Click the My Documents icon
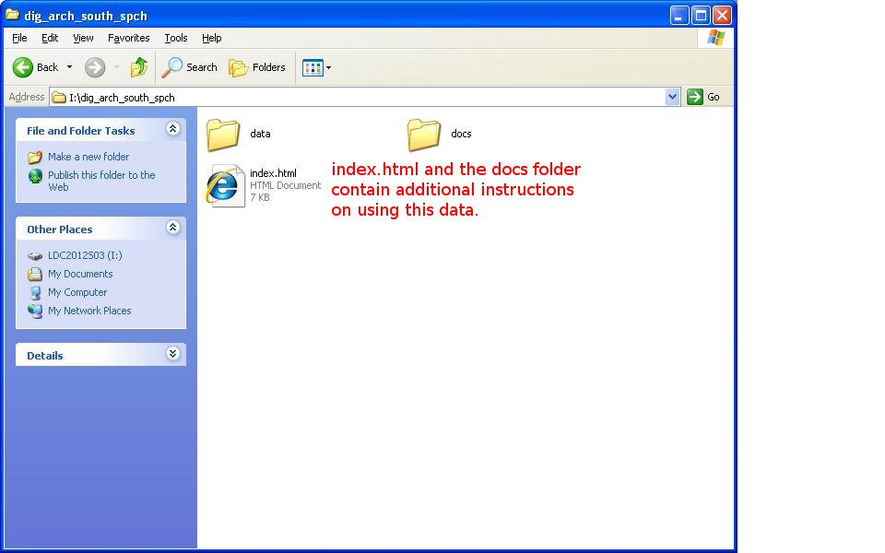885x553 pixels. coord(35,275)
